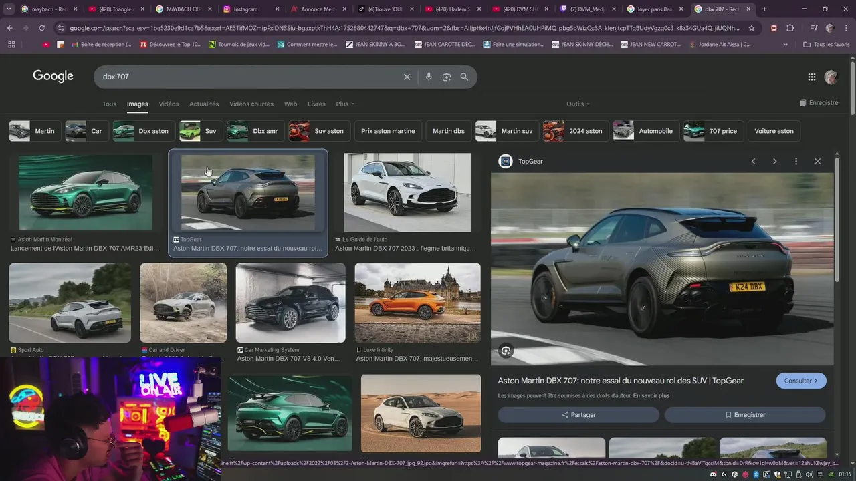The image size is (856, 481).
Task: Open the three-dot menu of the image preview
Action: tap(796, 161)
